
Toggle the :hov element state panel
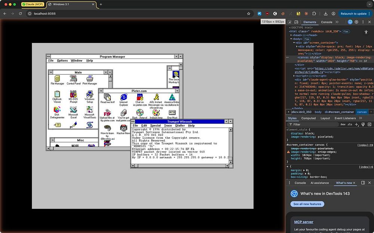coord(343,124)
